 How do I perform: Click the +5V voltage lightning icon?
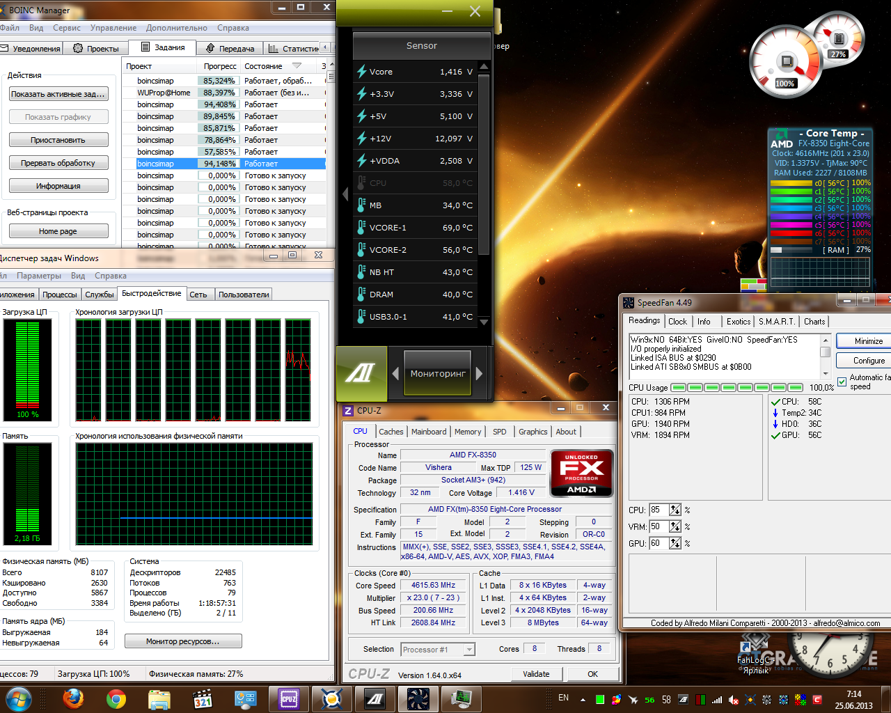click(x=362, y=116)
